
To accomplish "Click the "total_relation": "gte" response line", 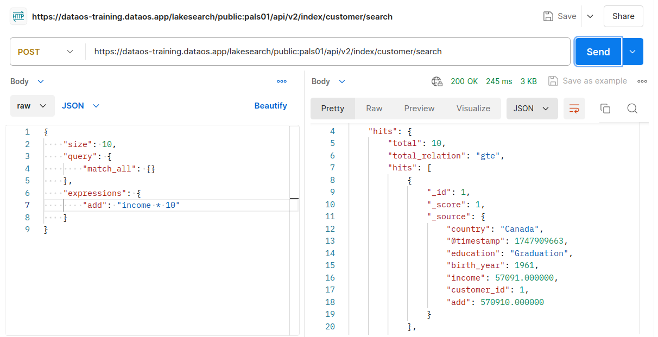I will pos(447,156).
